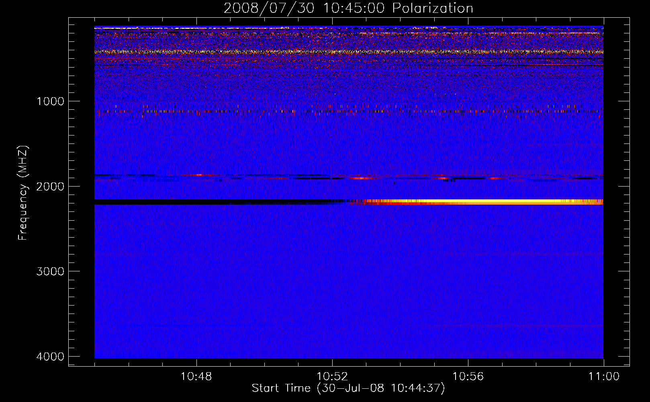Click the 2000 frequency tick label
This screenshot has height=402, width=650.
click(x=50, y=187)
